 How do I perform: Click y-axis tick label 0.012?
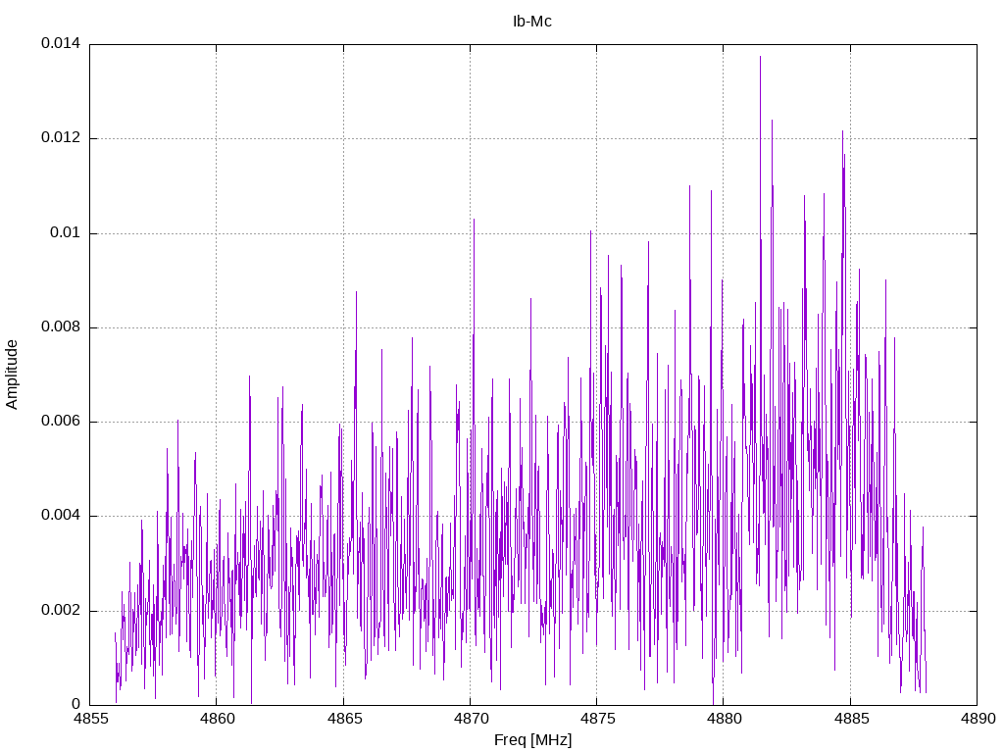click(61, 137)
